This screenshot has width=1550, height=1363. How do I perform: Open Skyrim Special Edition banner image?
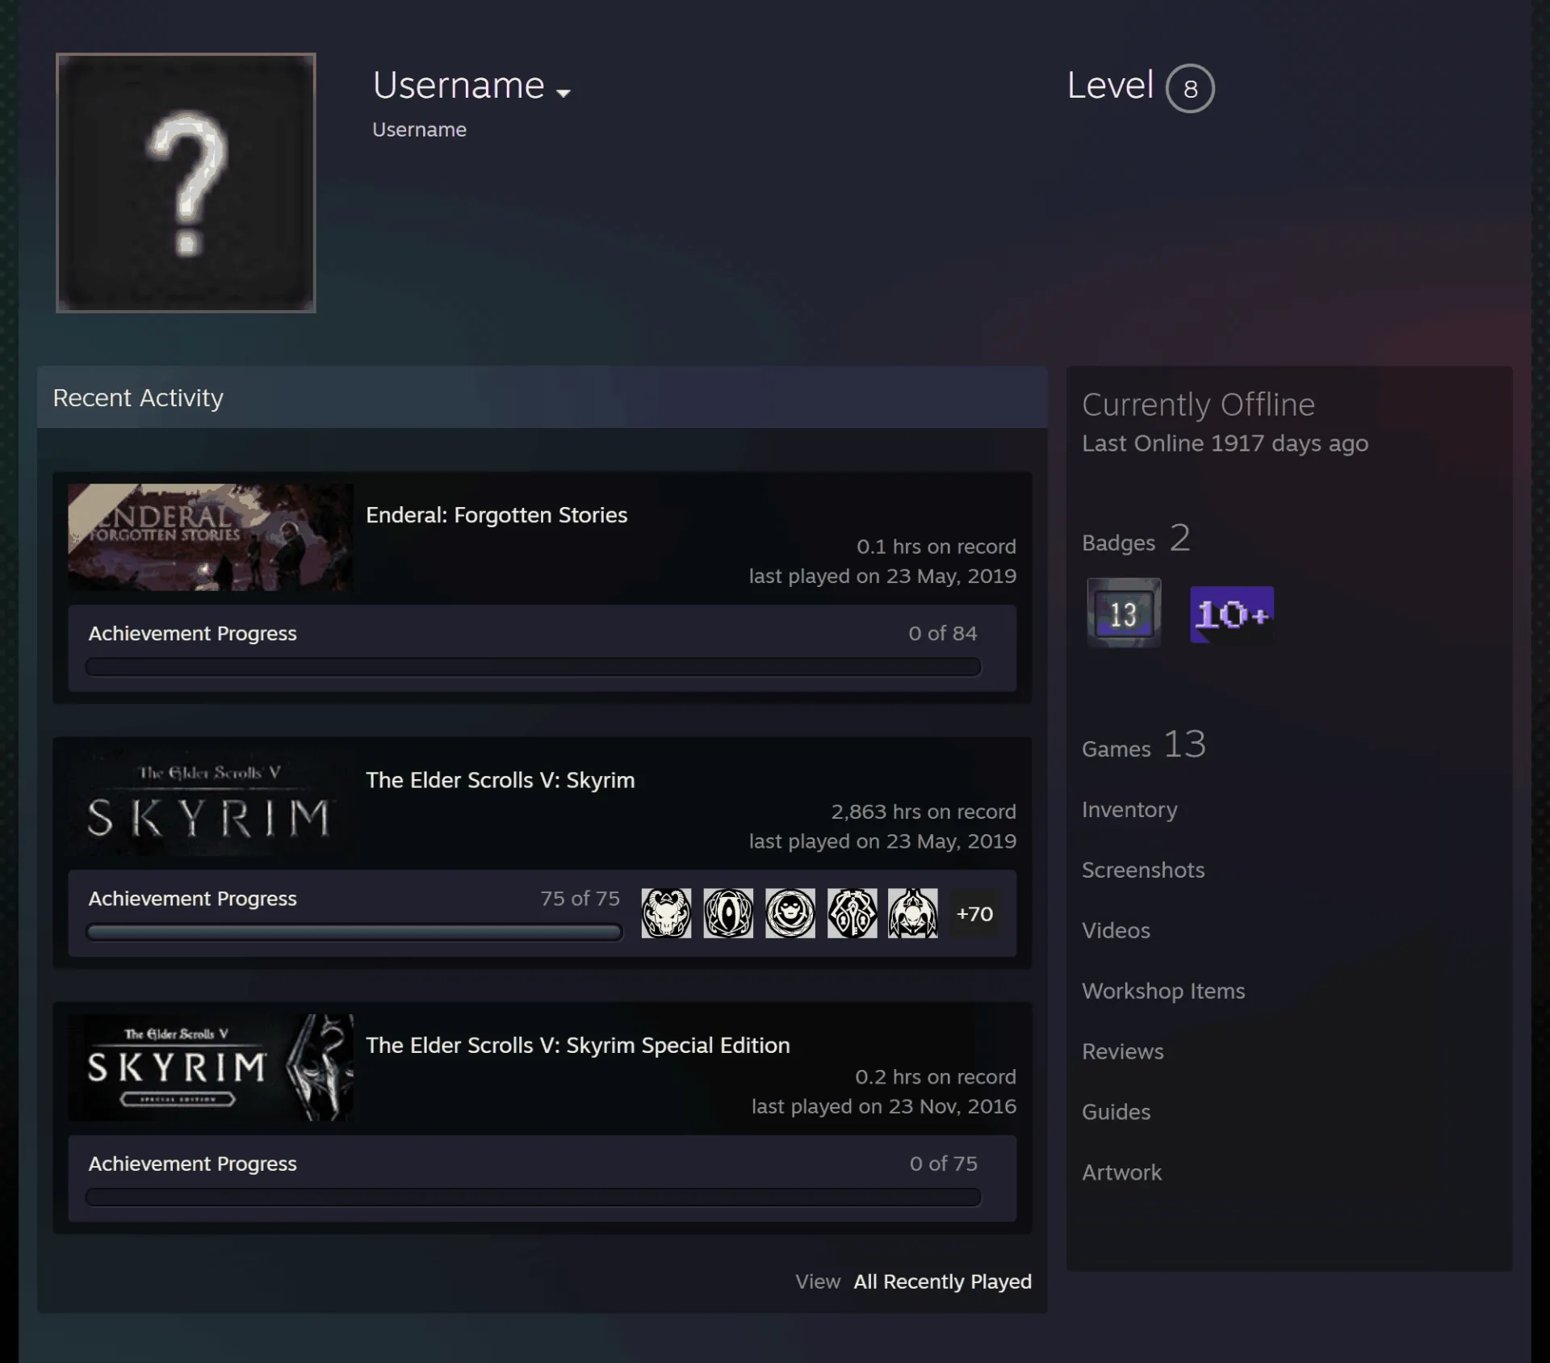pyautogui.click(x=210, y=1067)
